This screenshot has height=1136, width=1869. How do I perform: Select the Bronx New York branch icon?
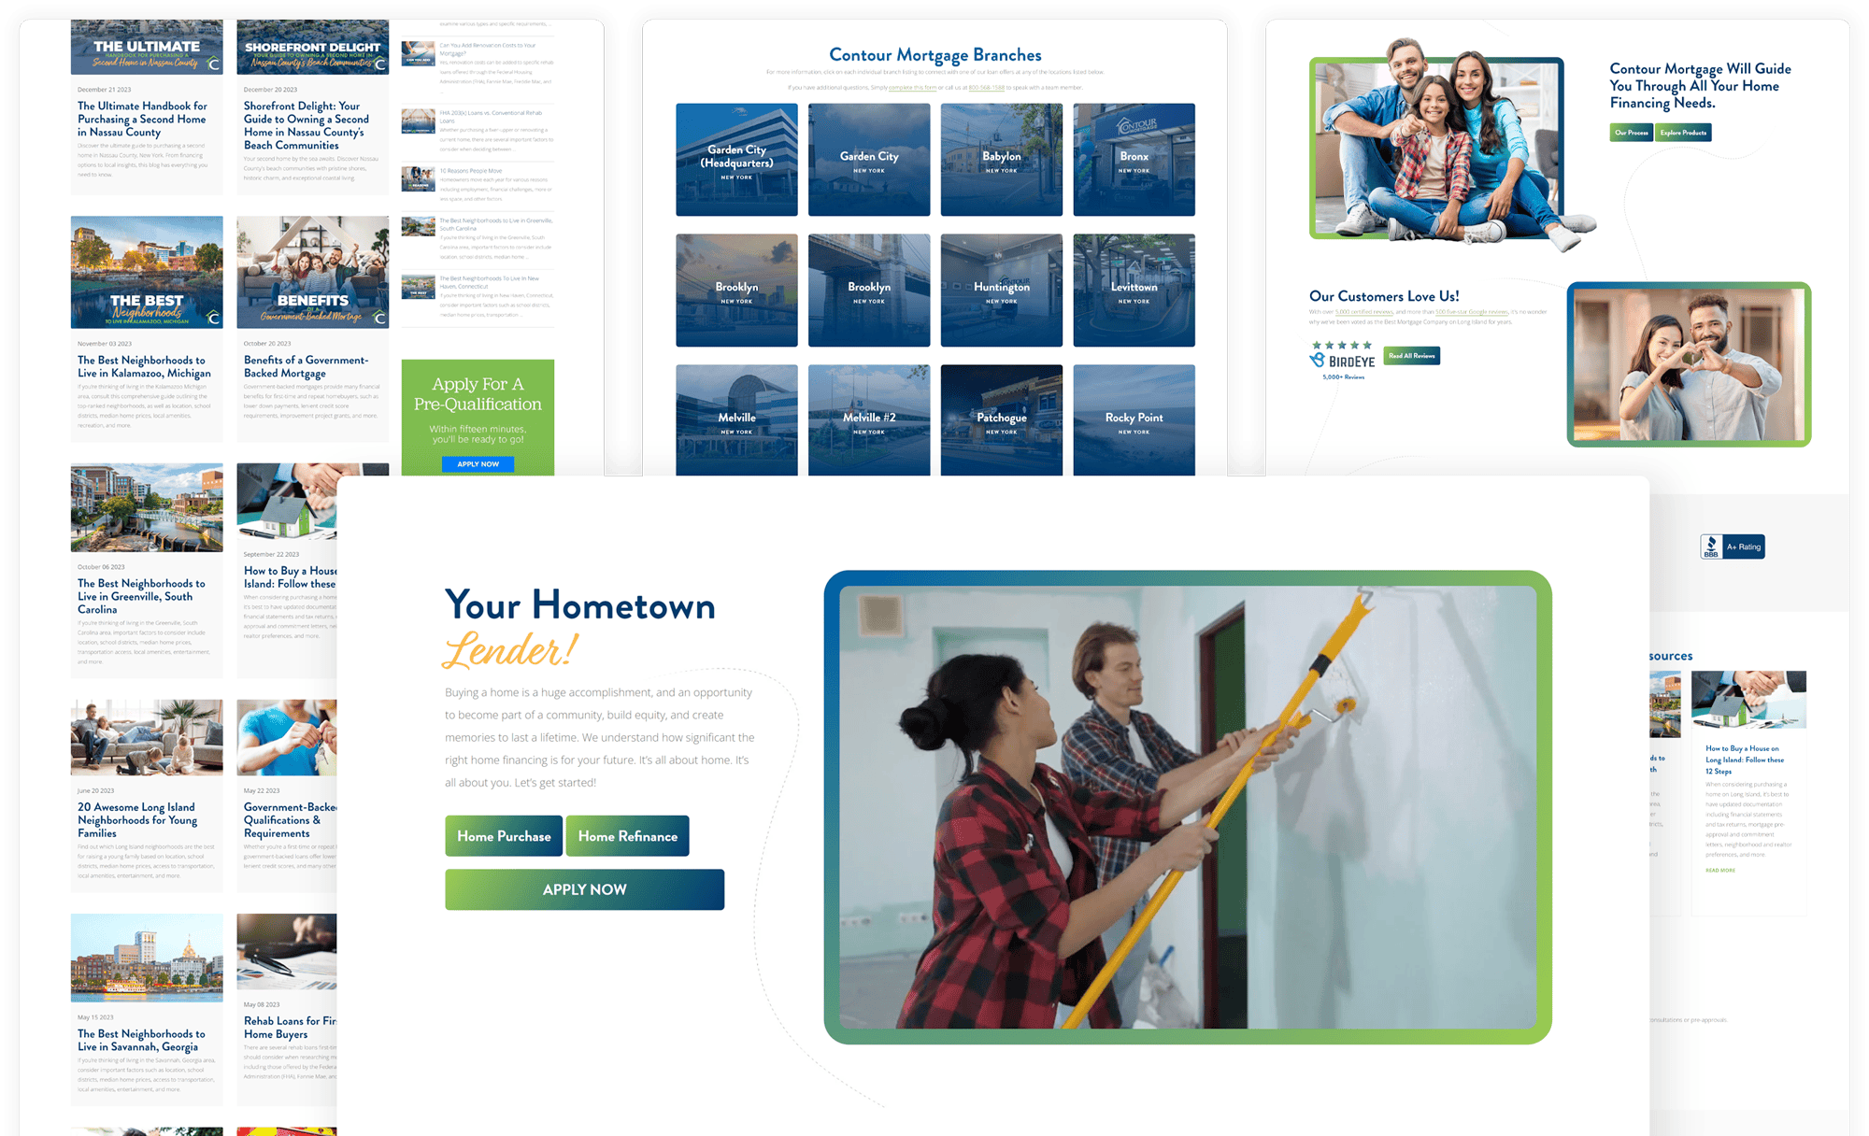tap(1132, 160)
